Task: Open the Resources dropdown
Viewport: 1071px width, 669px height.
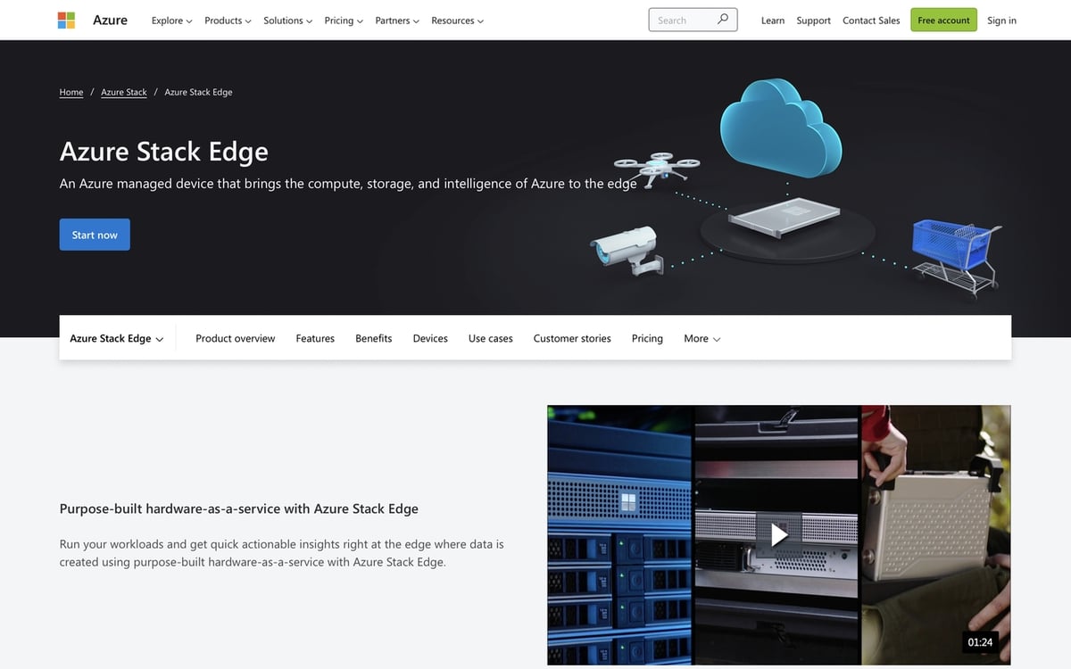Action: [x=457, y=20]
